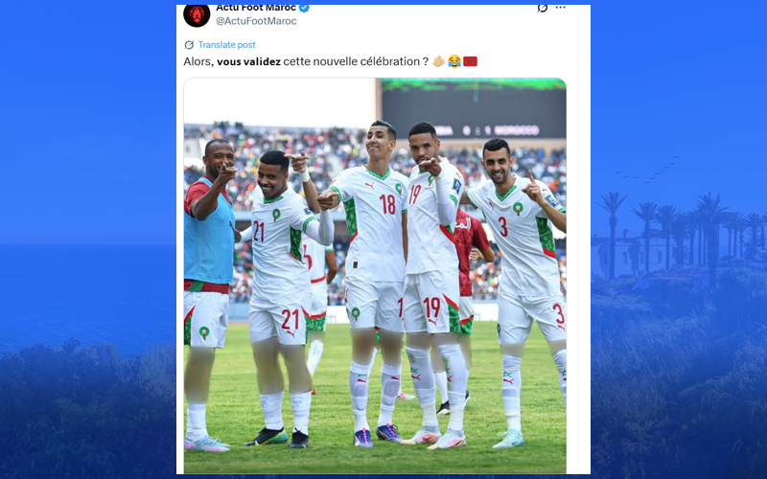Click the blue training bib in the photo
The width and height of the screenshot is (767, 479).
coord(209,235)
